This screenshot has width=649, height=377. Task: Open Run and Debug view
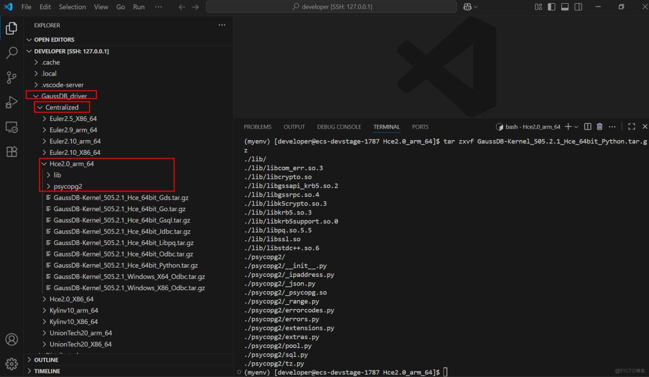12,102
